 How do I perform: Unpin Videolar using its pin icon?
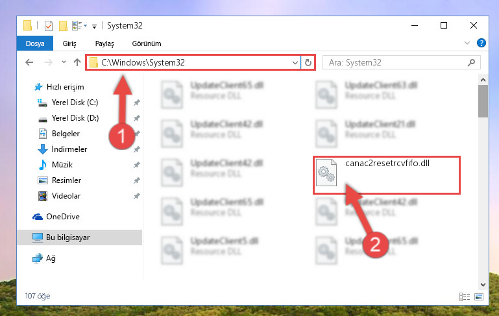[136, 196]
